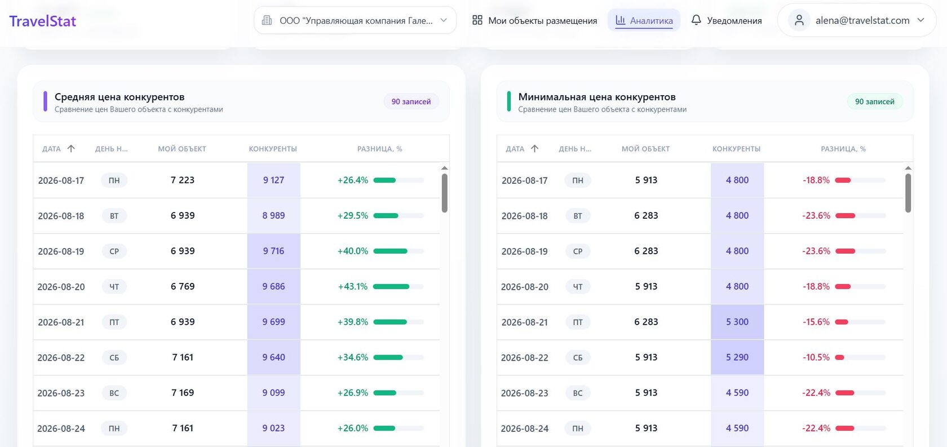Select minimum competitor price 5 300
Image resolution: width=947 pixels, height=447 pixels.
737,322
